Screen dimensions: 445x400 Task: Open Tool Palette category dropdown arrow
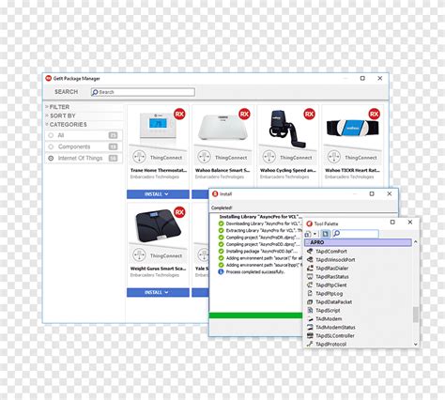(x=315, y=234)
